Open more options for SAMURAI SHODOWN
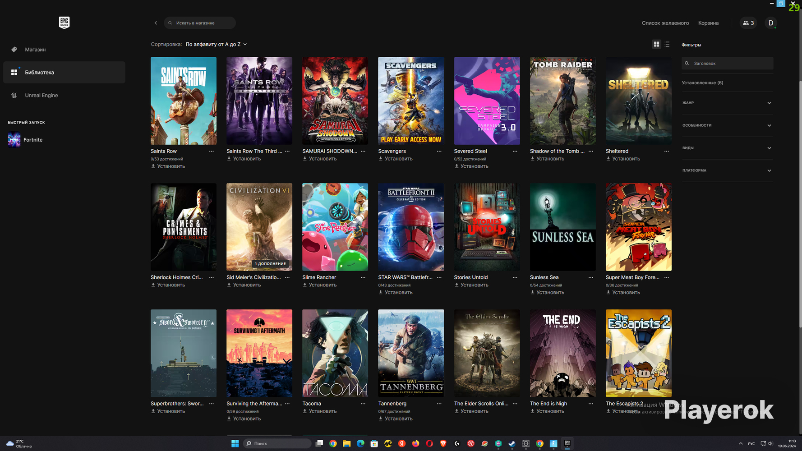Screen dimensions: 802x451 363,151
